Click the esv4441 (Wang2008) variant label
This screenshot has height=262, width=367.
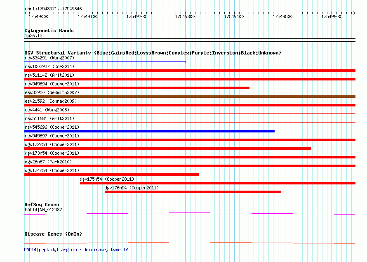47,110
